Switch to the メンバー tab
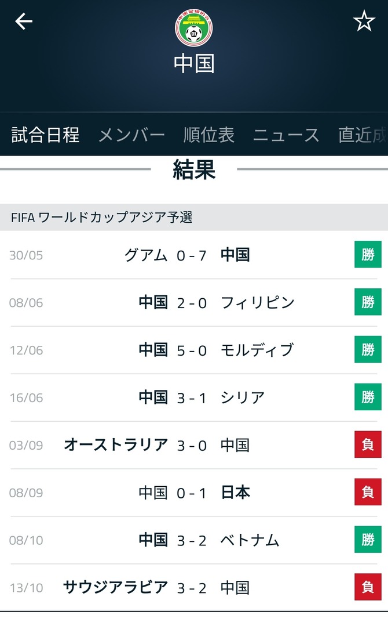 point(131,135)
